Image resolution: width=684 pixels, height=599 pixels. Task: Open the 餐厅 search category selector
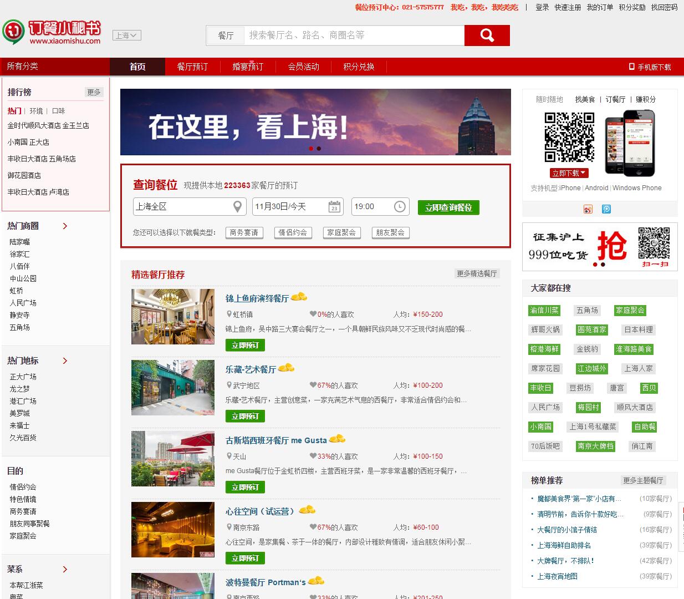tap(226, 35)
